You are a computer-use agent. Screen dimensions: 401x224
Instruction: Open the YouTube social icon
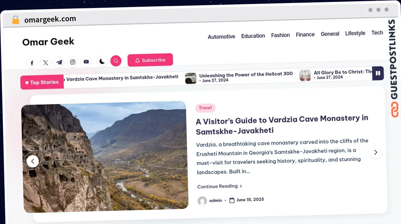point(86,62)
